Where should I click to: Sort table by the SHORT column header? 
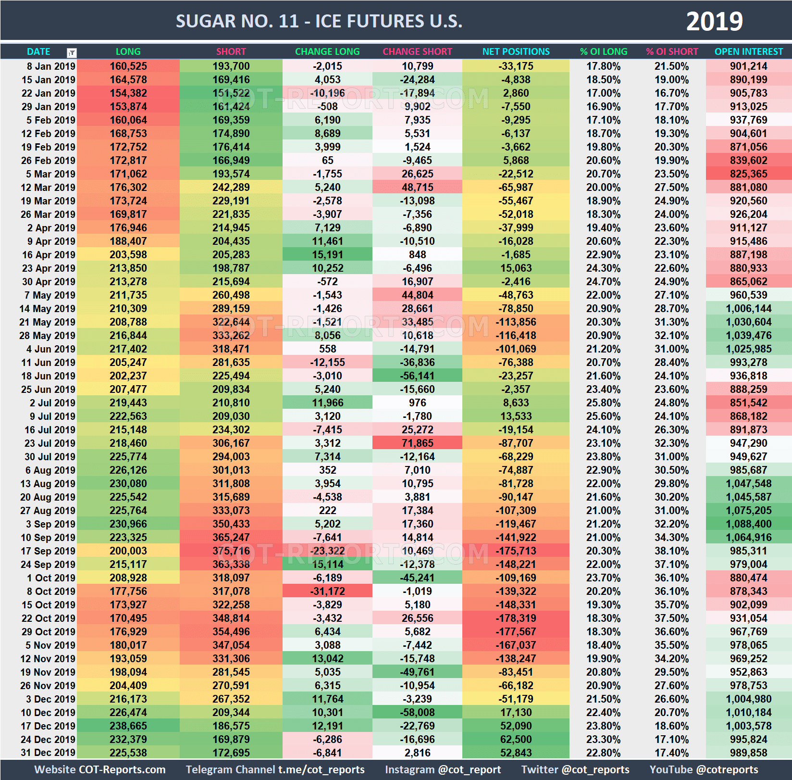click(231, 51)
